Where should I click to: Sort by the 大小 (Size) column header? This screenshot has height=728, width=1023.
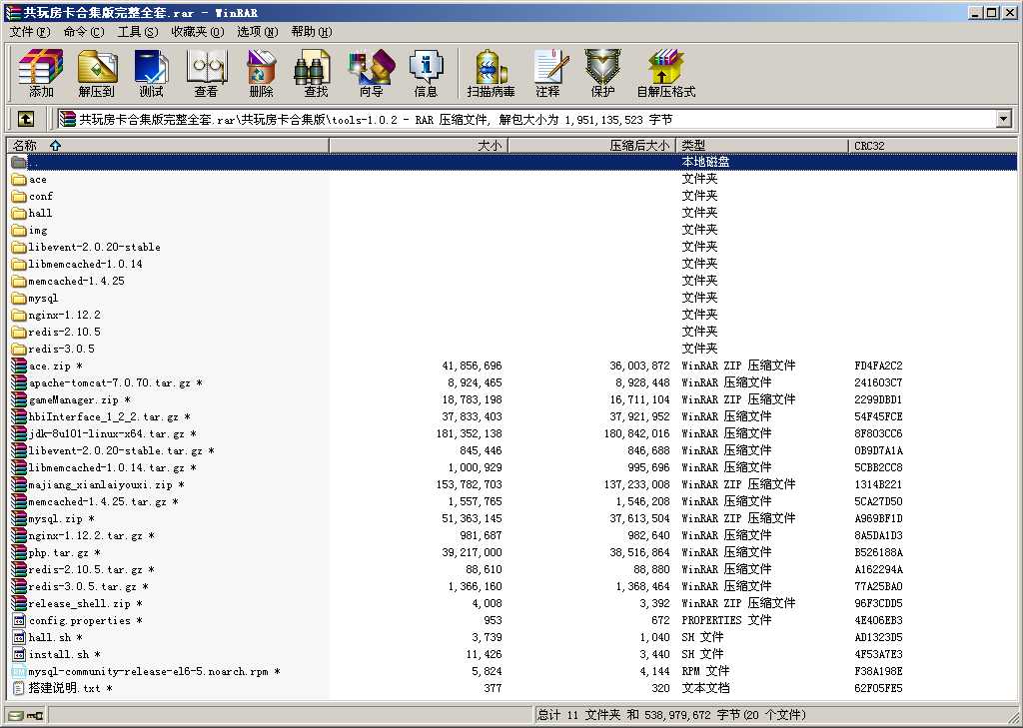pyautogui.click(x=419, y=146)
